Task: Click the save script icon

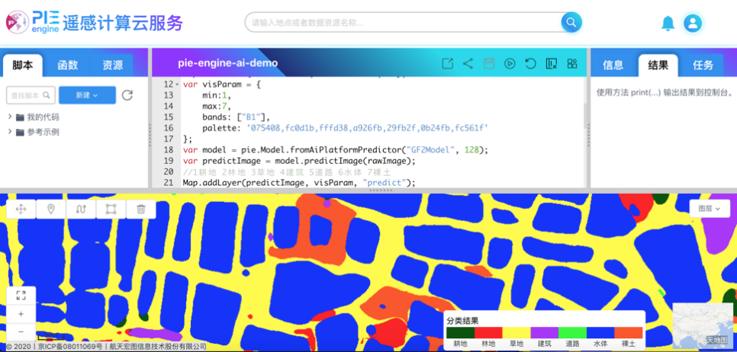Action: [489, 64]
